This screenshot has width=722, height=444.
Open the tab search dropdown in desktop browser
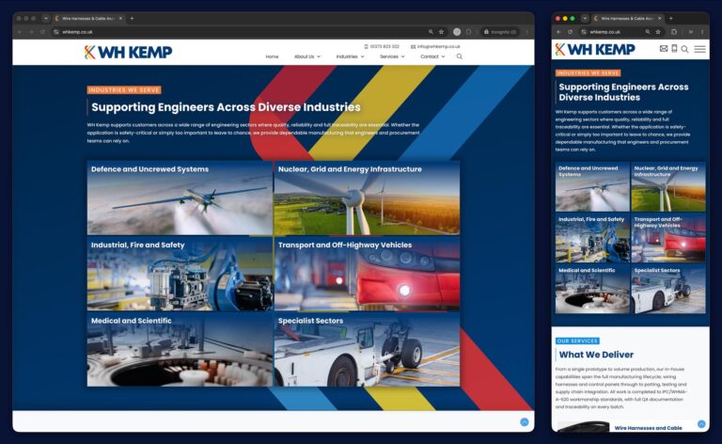[x=45, y=19]
